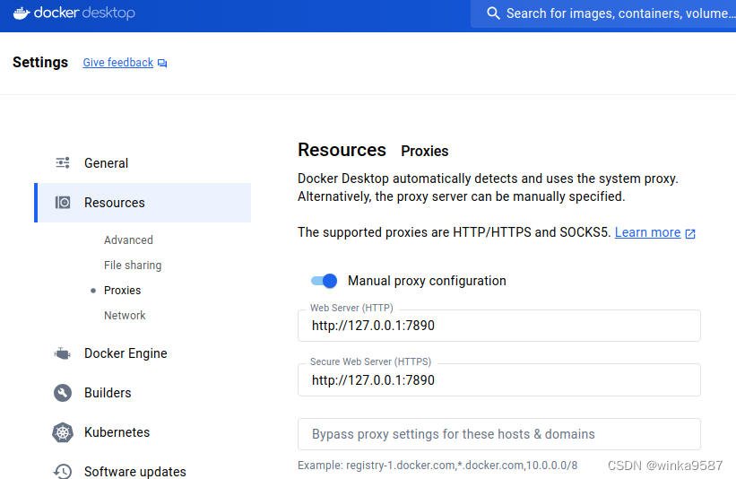Click the Software updates clock icon
Image resolution: width=736 pixels, height=479 pixels.
tap(63, 471)
